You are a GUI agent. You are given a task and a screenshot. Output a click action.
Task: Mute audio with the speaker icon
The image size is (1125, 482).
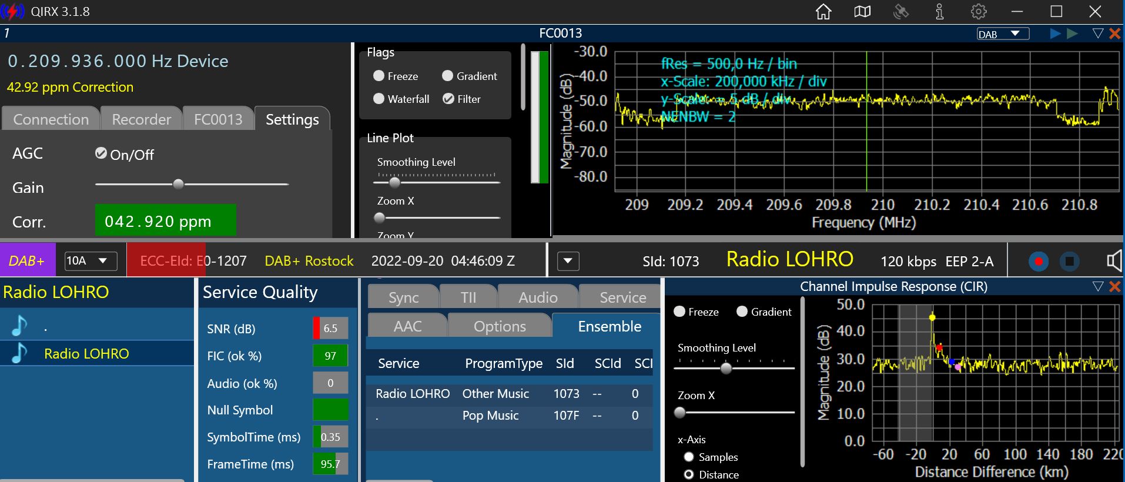click(1113, 261)
